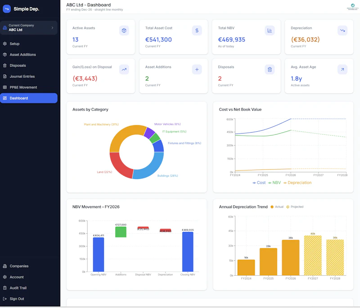Click the Simple Dep. logo icon

tap(7, 9)
